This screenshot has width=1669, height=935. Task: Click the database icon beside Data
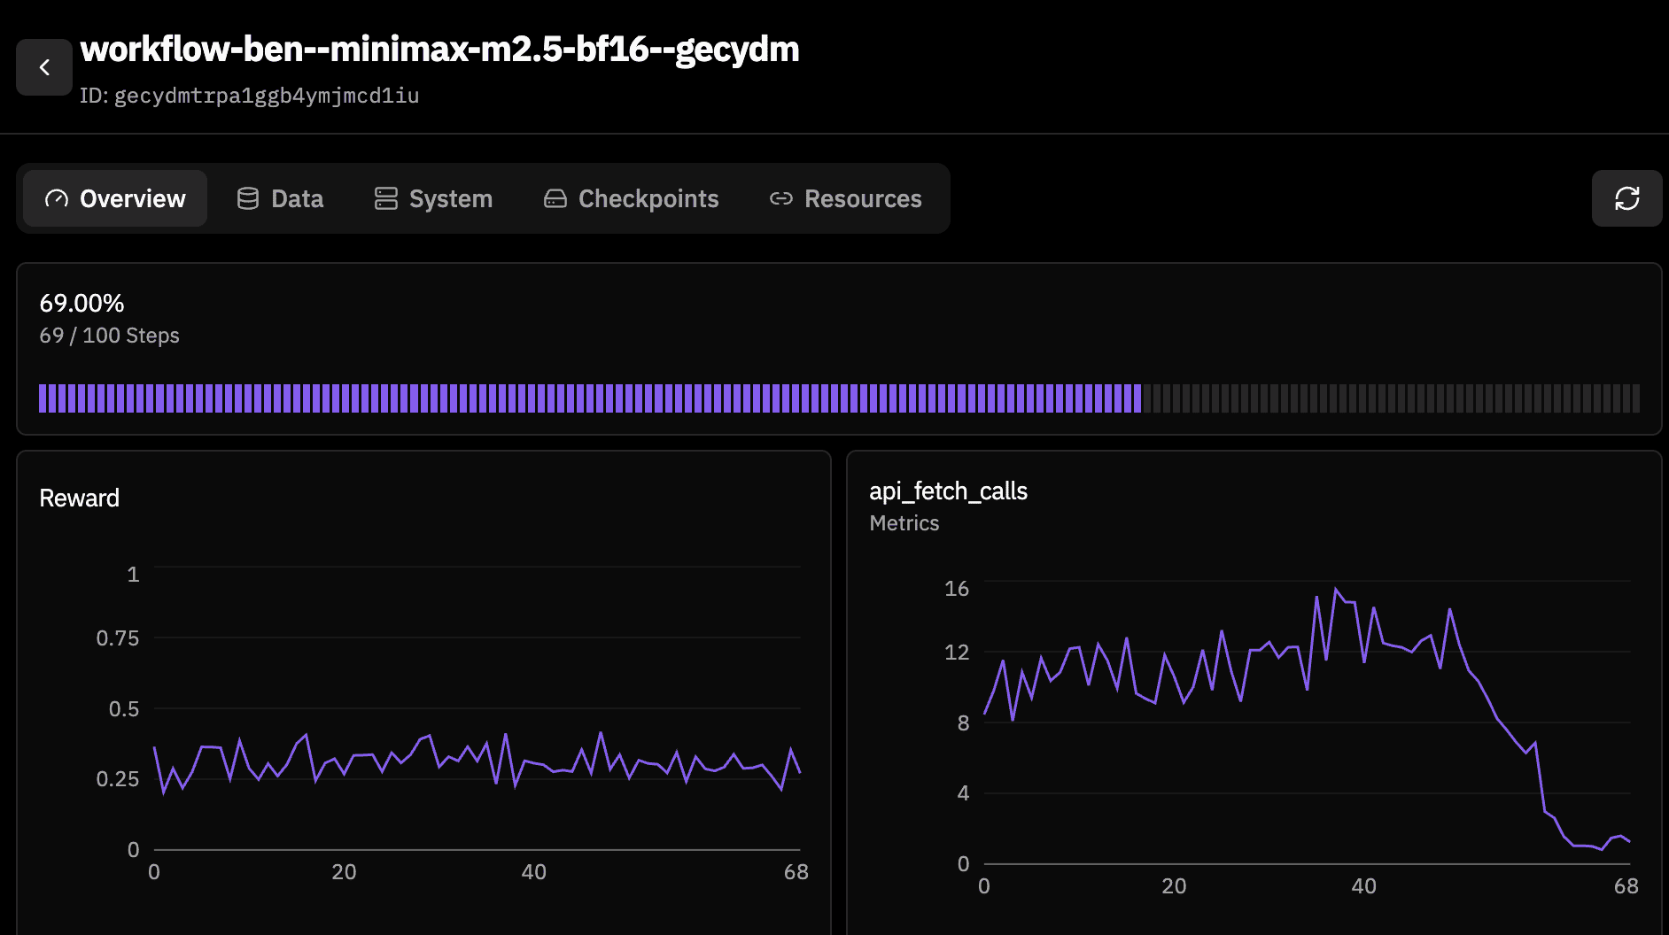[246, 198]
